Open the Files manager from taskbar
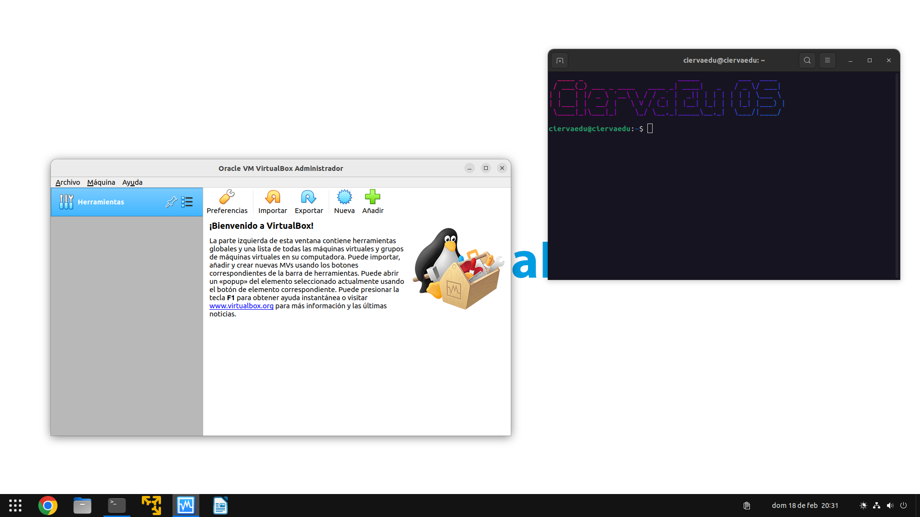The height and width of the screenshot is (517, 920). 82,506
